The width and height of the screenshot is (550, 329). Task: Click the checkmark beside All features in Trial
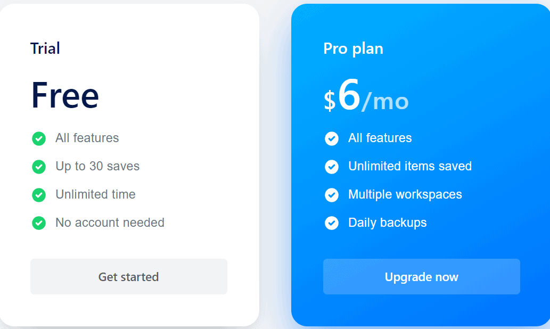pos(38,138)
